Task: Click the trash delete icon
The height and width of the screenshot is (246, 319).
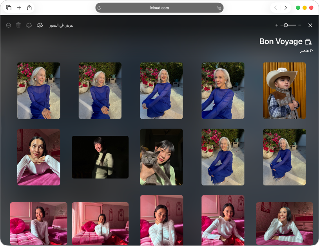Action: coord(18,25)
